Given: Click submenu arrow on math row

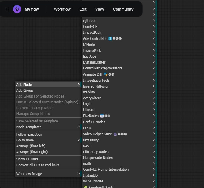Looking at the screenshot, I should pyautogui.click(x=154, y=163).
